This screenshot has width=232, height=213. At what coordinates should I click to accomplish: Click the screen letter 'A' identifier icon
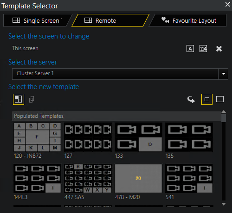pos(190,49)
